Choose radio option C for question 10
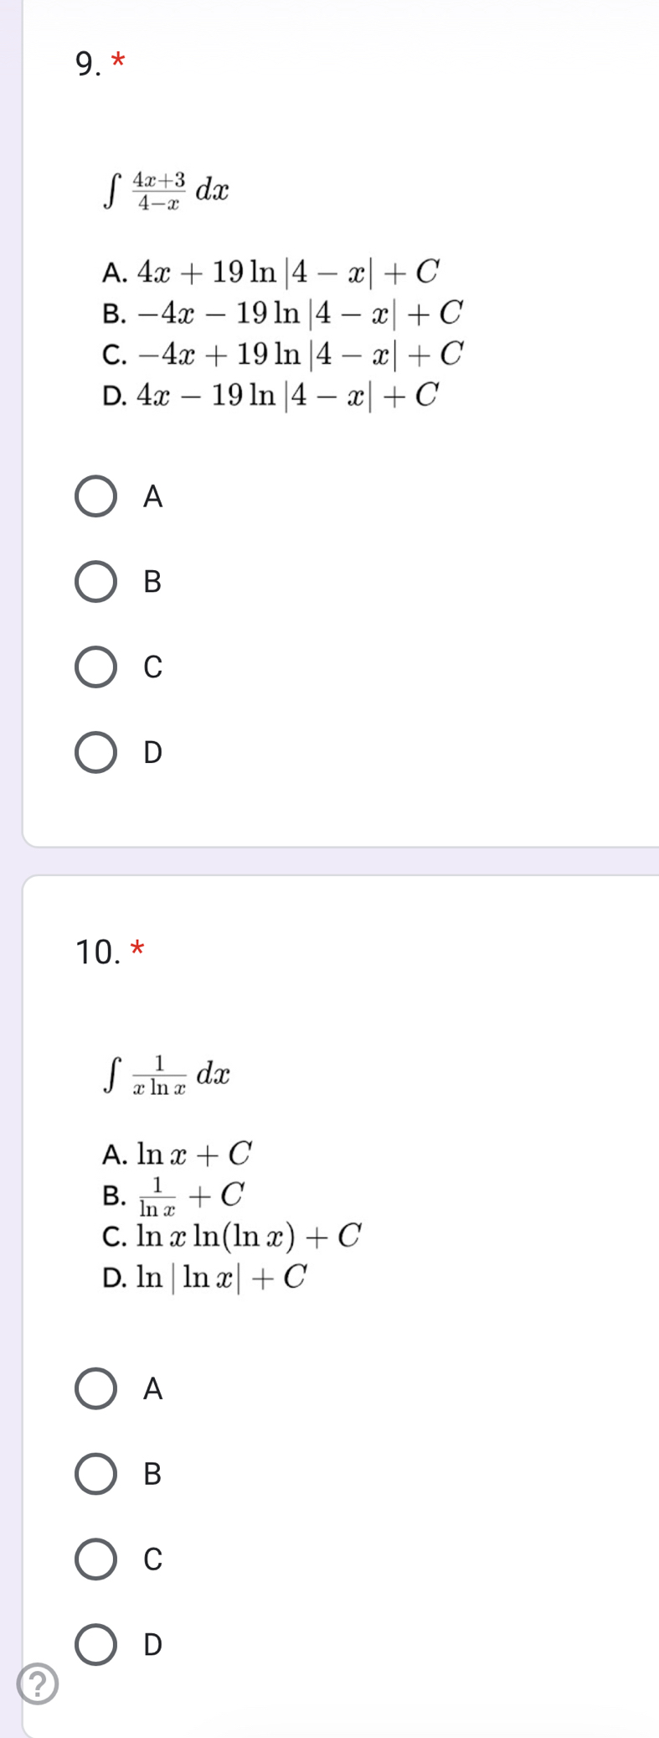 (96, 1559)
